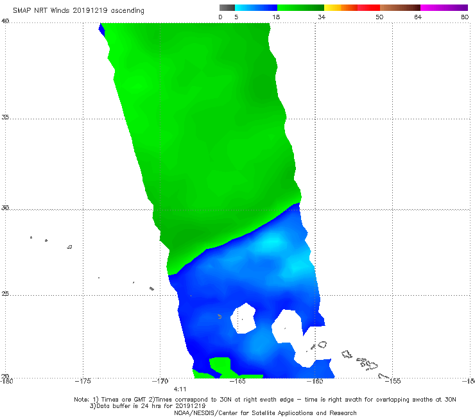Screen dimensions: 475x417
Task: Click the light cyan low-wind patch near 28N
Action: (x=271, y=243)
